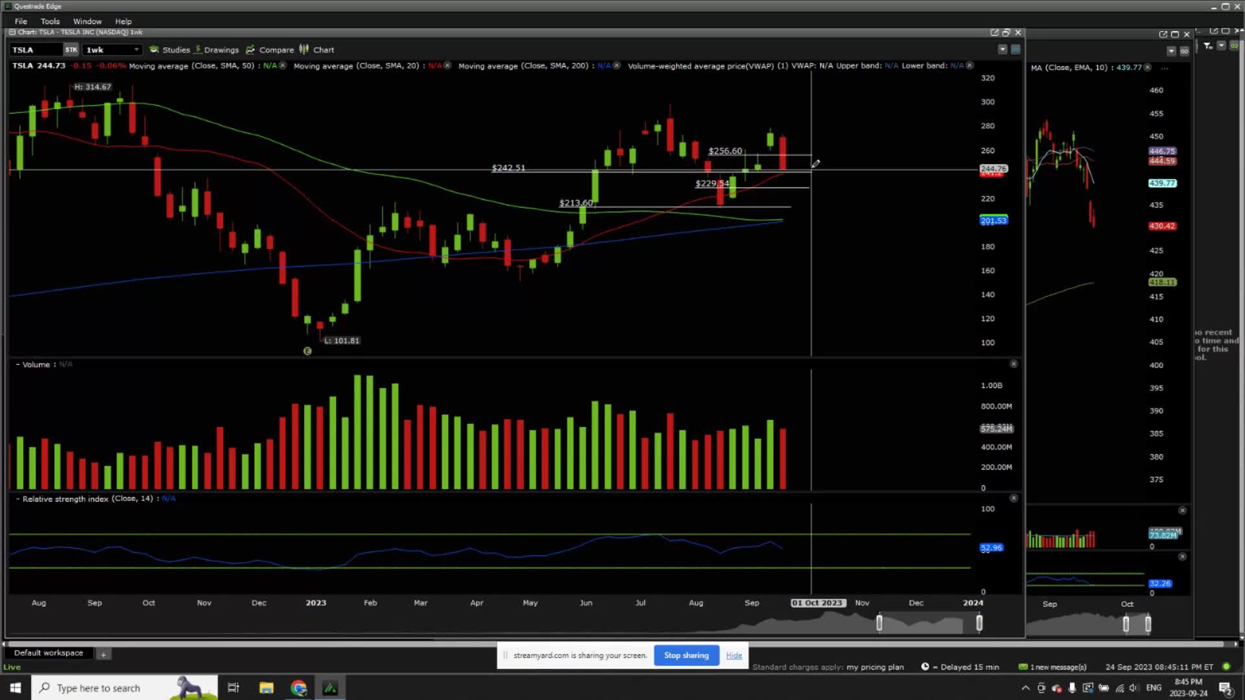
Task: Open the Chart type icon
Action: pos(303,49)
